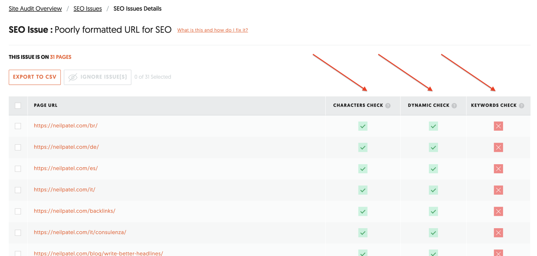Check the box next to neilpatel.com/it/ URL

click(18, 190)
